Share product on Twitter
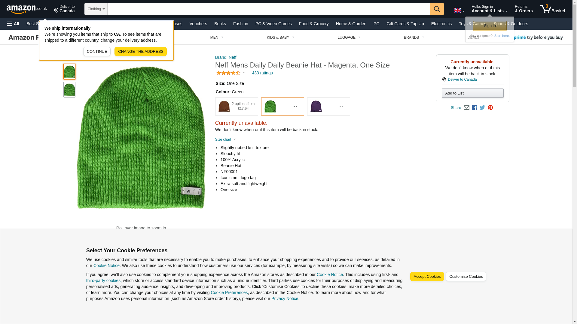Viewport: 577px width, 324px height. [x=482, y=108]
